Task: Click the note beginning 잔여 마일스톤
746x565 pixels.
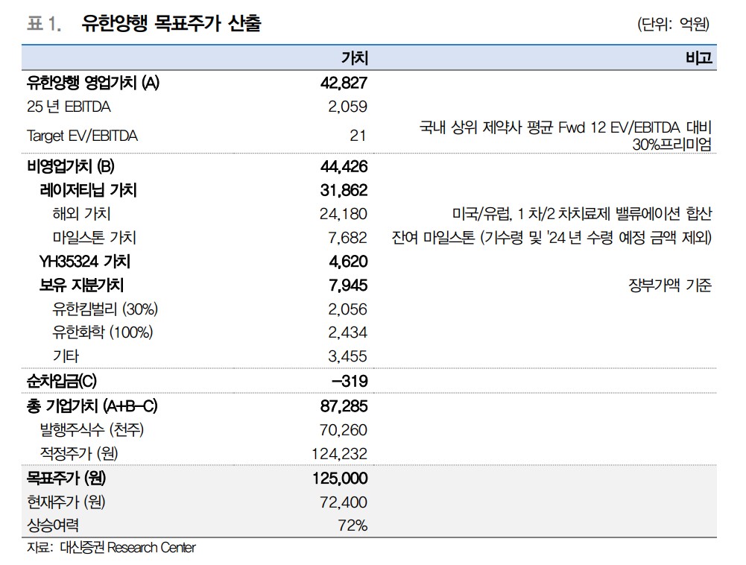Action: point(552,238)
